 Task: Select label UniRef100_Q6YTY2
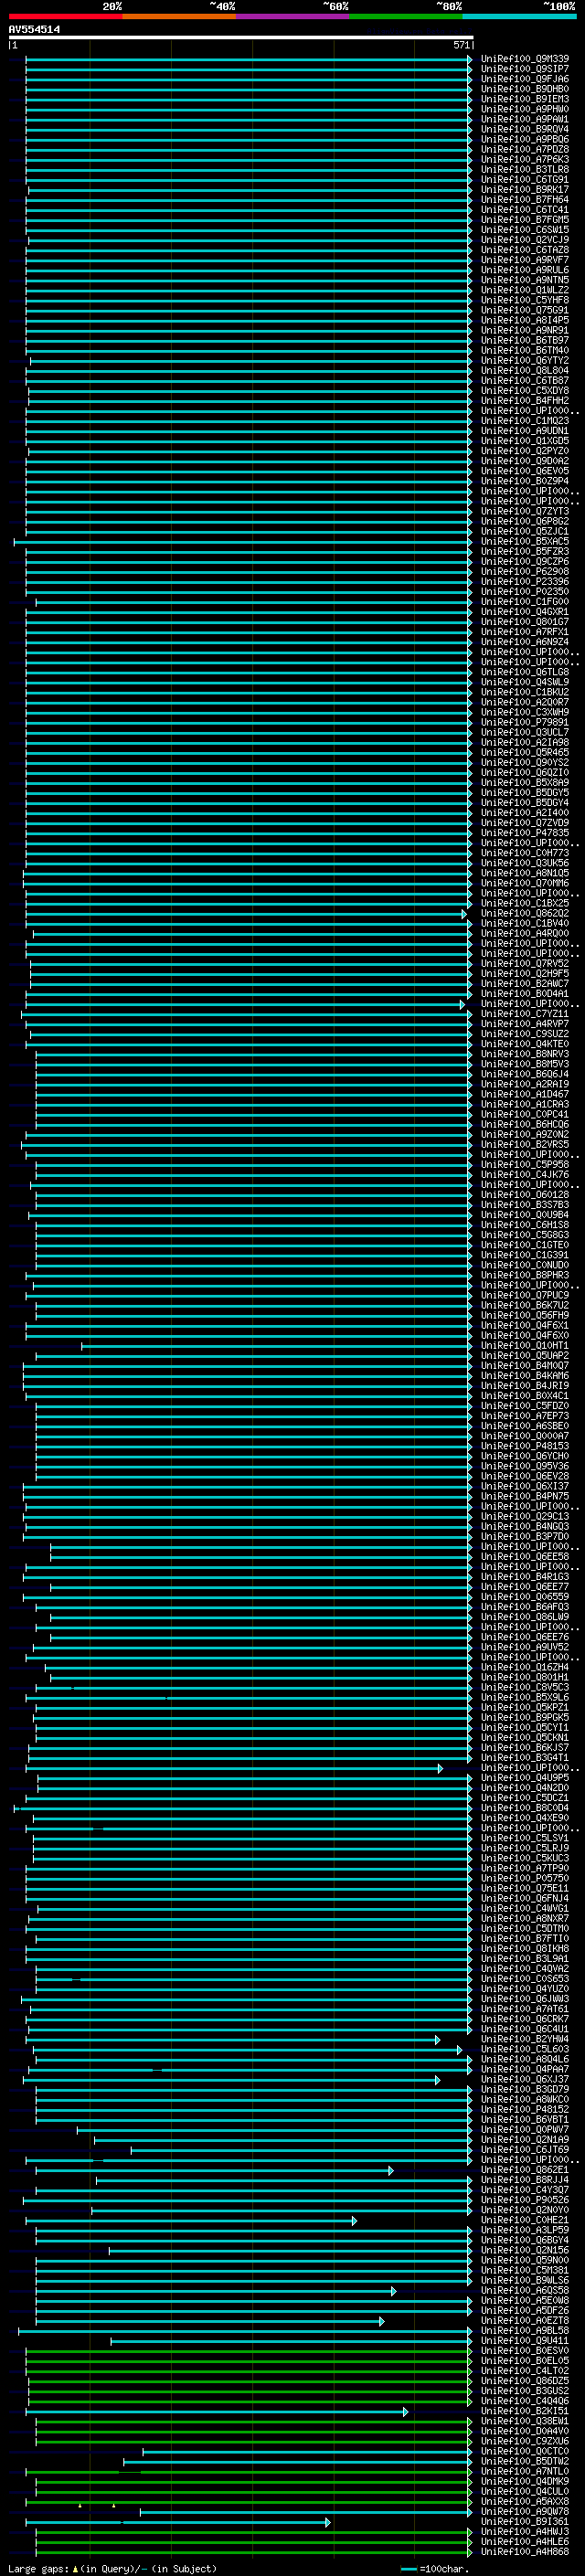tap(525, 360)
